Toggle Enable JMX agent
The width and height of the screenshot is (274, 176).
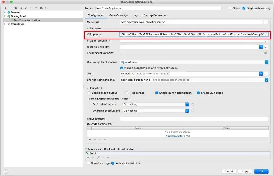tap(198, 93)
